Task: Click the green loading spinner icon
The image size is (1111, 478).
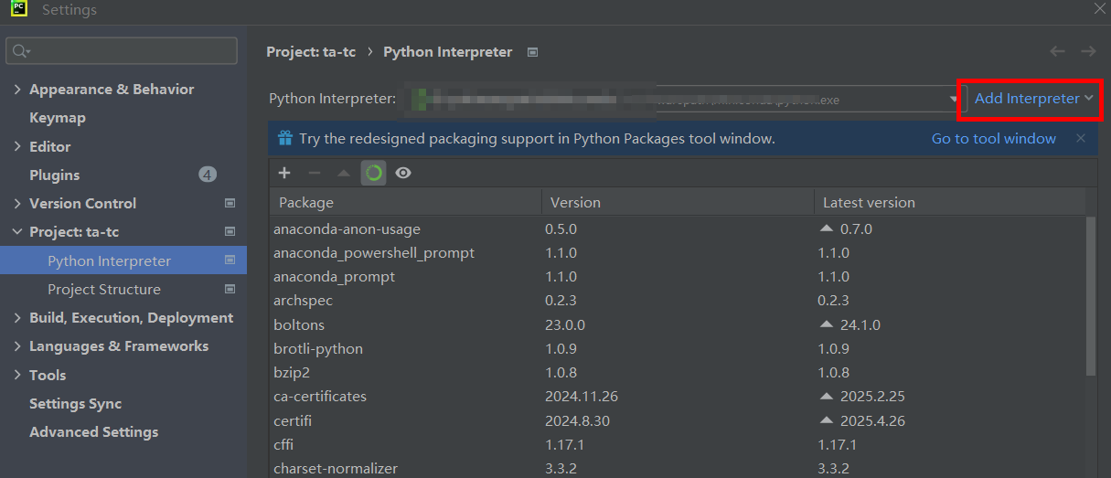Action: [x=373, y=173]
